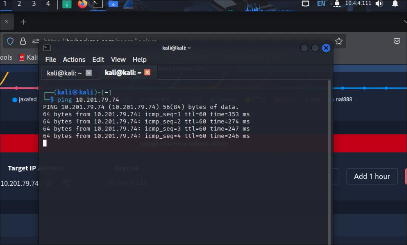This screenshot has width=407, height=245.
Task: Click the blue download app panel icon
Action: (113, 4)
